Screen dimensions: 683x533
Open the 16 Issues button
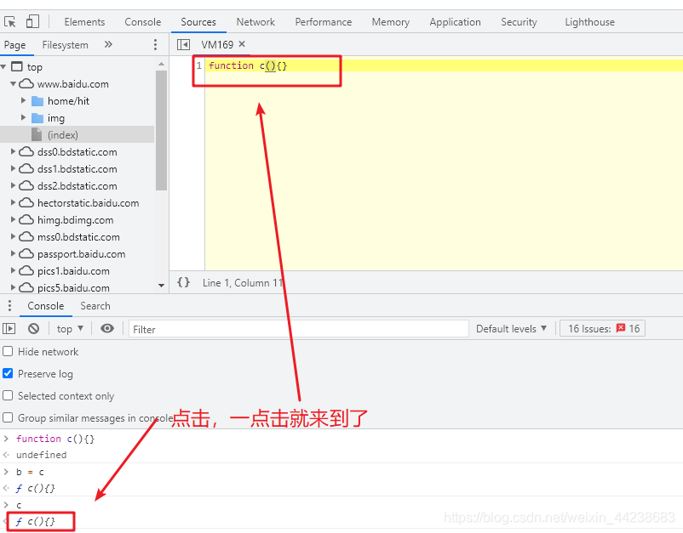click(x=602, y=329)
